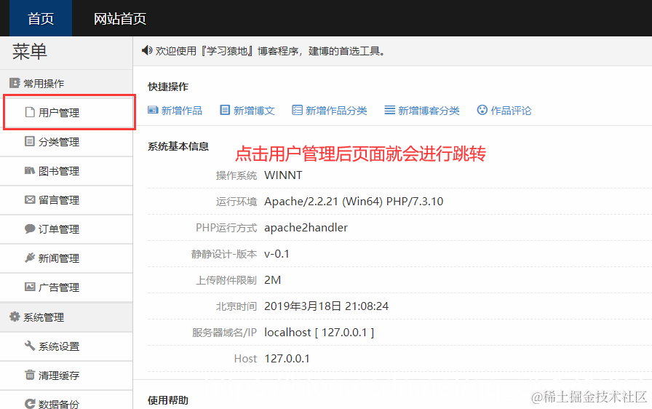Click the trash icon beside 清理缓存
The height and width of the screenshot is (409, 652).
pos(30,375)
